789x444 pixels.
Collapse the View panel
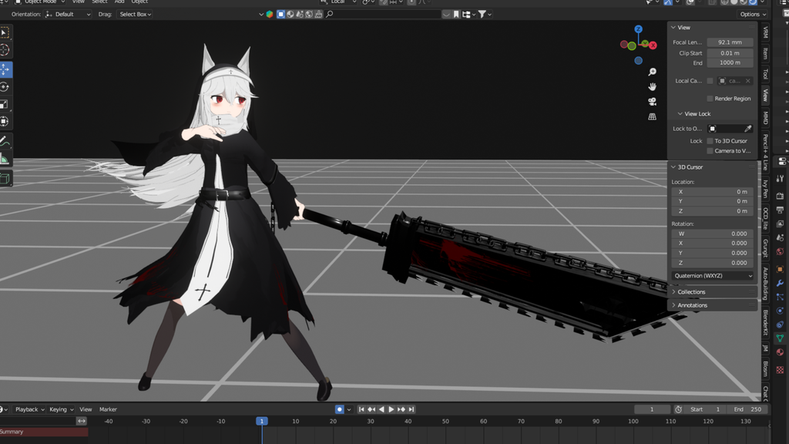pos(673,27)
